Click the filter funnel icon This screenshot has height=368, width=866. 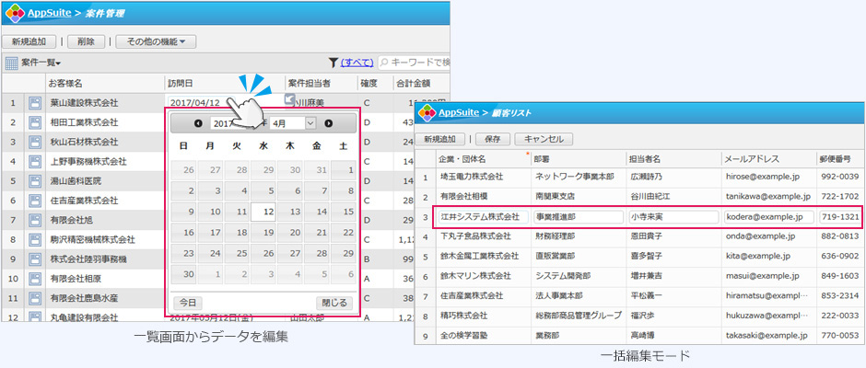[332, 63]
